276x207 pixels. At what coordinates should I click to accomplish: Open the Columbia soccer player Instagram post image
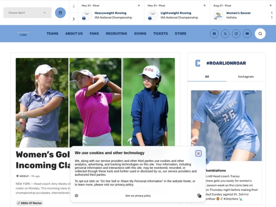coord(226,126)
